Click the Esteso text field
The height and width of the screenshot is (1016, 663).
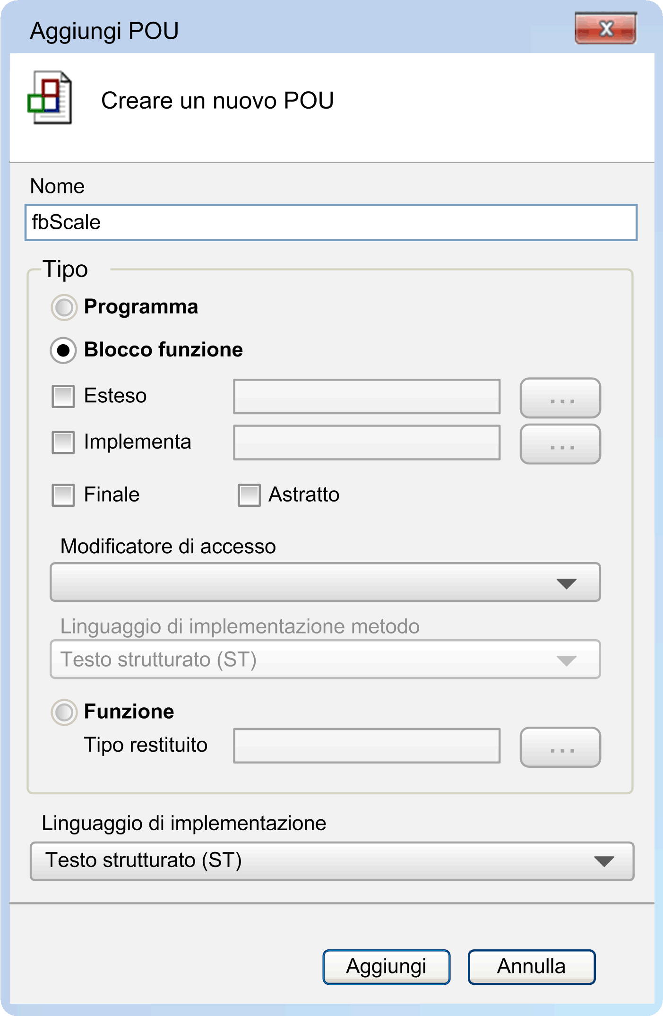tap(367, 397)
